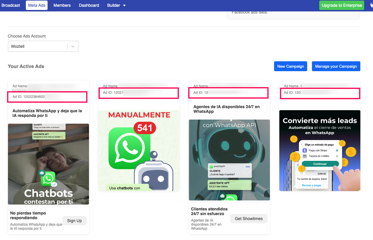Click Revisar y pagar in leads ad

tap(312, 185)
